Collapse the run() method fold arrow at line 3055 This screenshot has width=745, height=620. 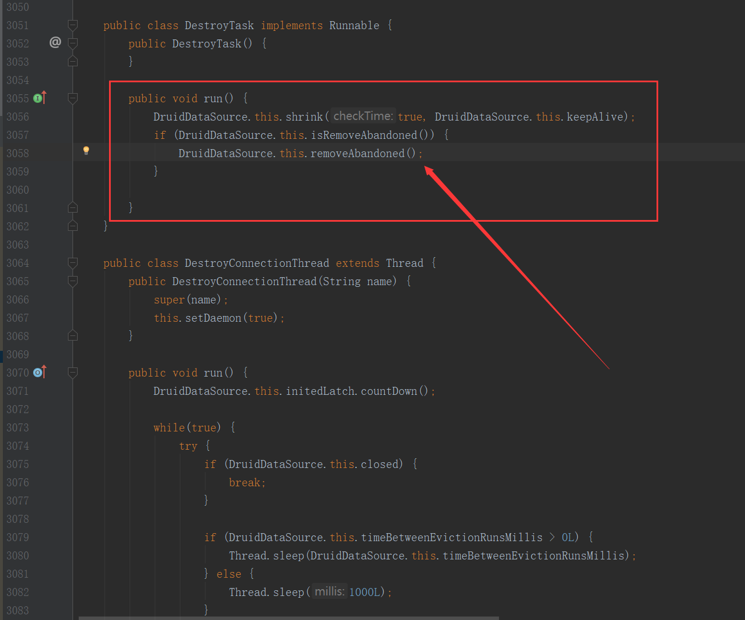72,98
